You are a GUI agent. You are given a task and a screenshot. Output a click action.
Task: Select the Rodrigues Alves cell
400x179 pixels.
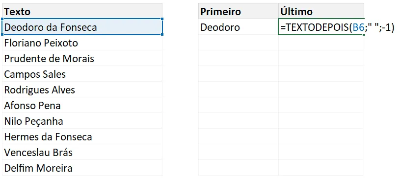click(82, 89)
